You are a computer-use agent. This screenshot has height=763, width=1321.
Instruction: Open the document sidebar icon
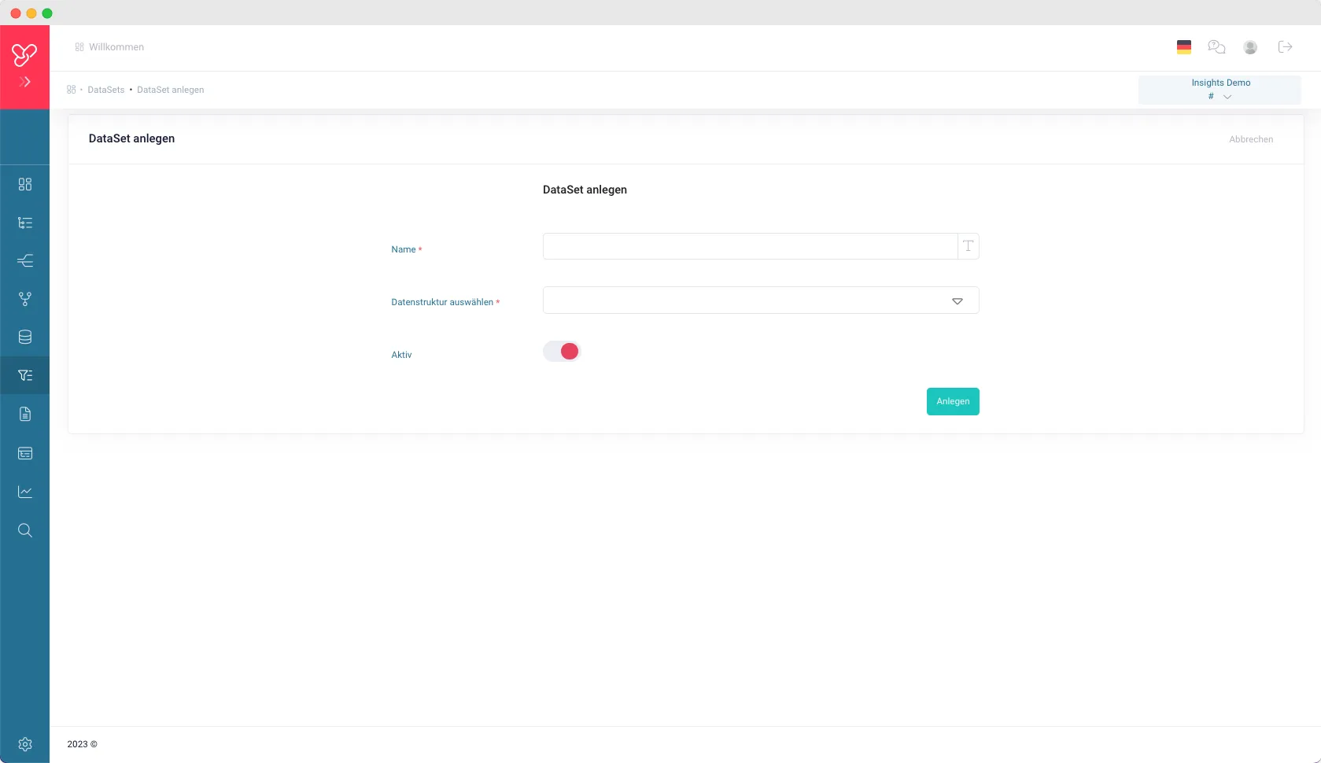(x=25, y=414)
